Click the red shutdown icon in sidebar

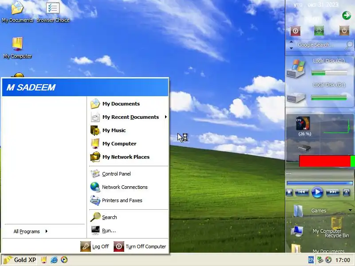[x=296, y=31]
